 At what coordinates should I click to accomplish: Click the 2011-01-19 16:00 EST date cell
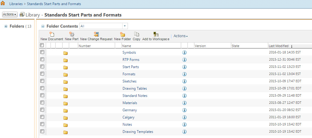(x=285, y=117)
